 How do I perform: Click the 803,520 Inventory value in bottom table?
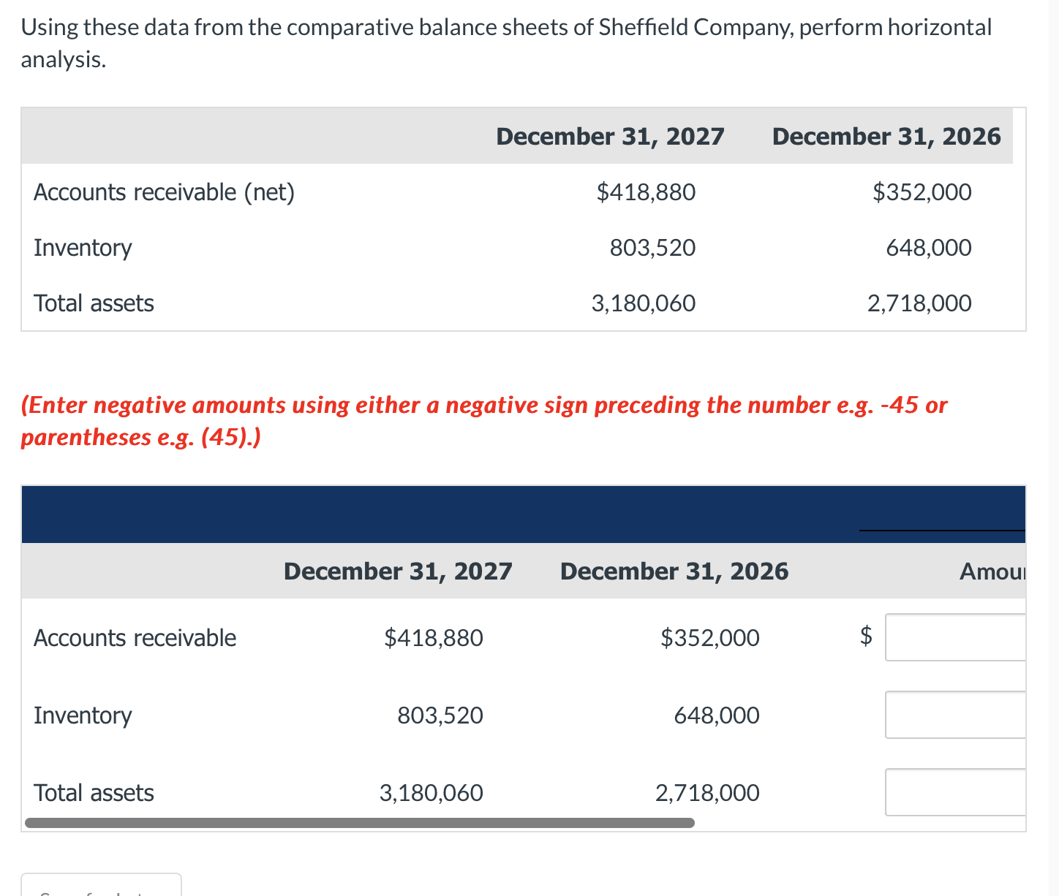click(x=440, y=715)
